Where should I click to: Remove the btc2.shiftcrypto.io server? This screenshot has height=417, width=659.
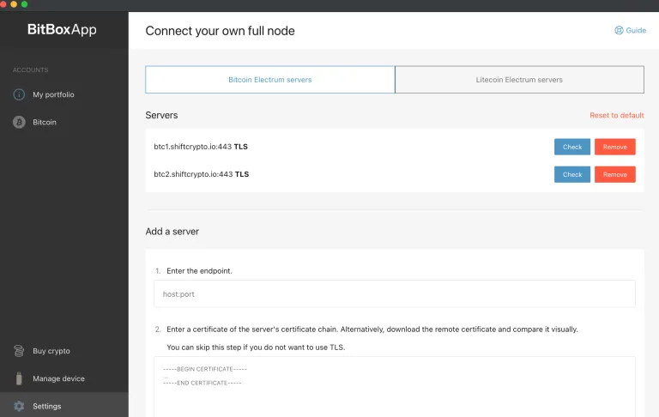click(x=614, y=174)
